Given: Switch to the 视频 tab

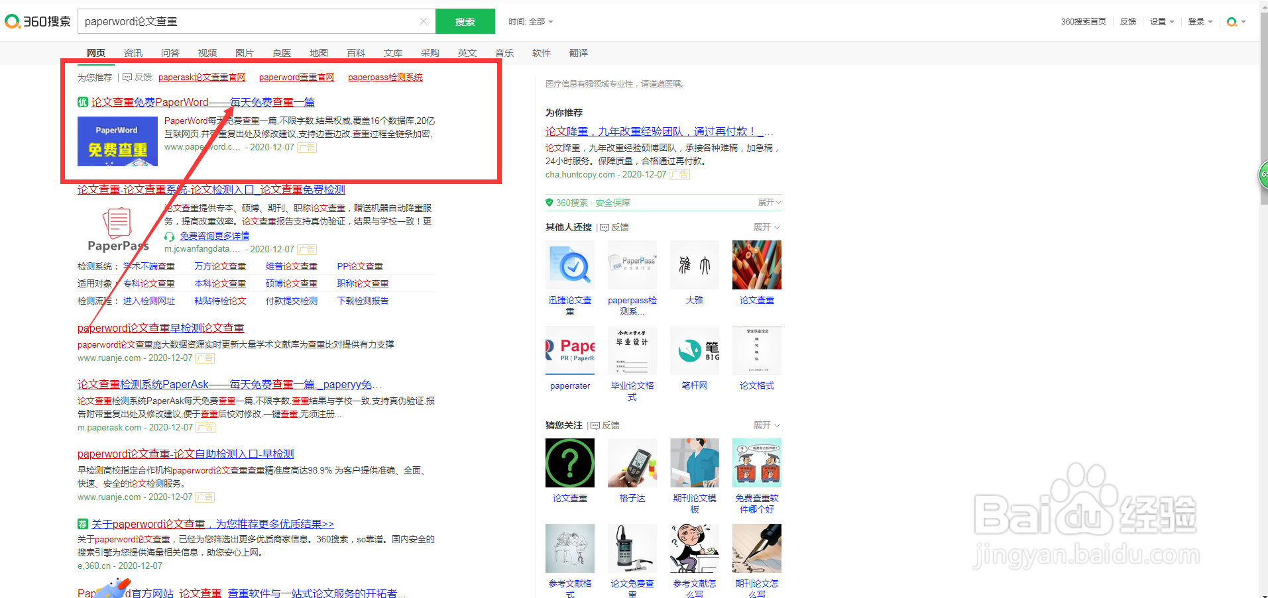Looking at the screenshot, I should pyautogui.click(x=207, y=53).
